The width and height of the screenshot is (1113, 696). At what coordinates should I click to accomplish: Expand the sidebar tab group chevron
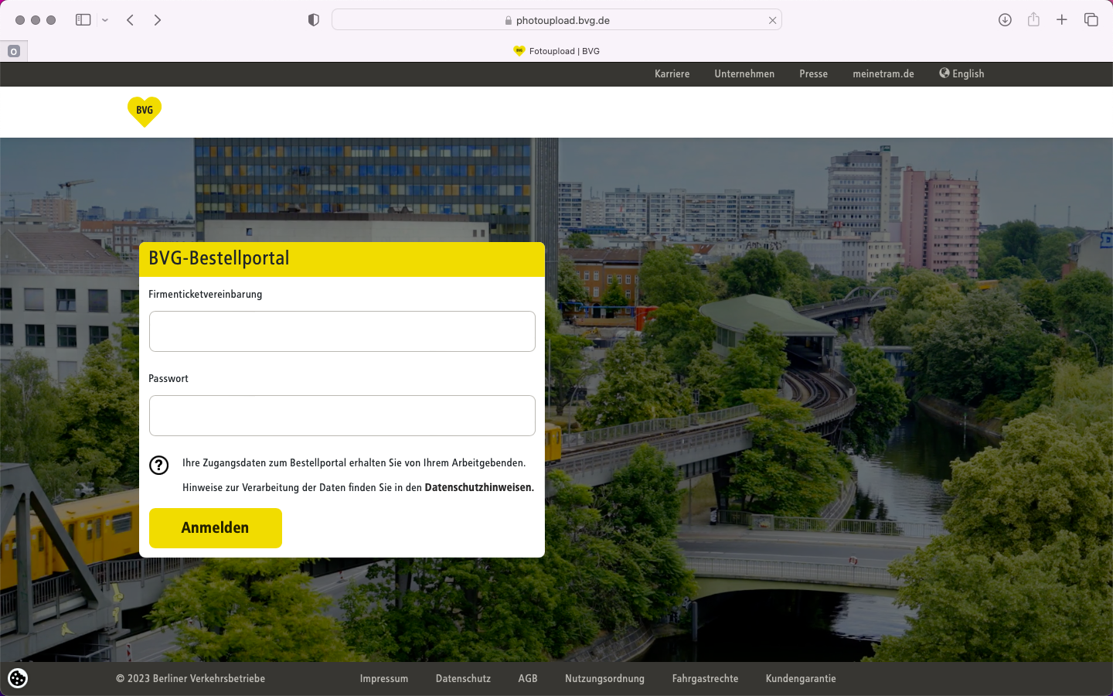click(105, 20)
